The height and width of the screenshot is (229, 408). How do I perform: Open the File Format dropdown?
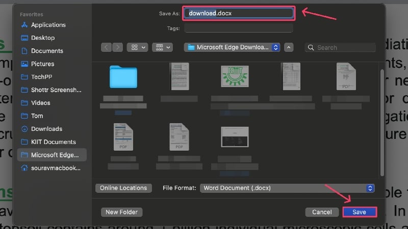[287, 188]
